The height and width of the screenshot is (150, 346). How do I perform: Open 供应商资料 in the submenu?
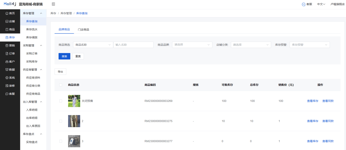pyautogui.click(x=33, y=78)
